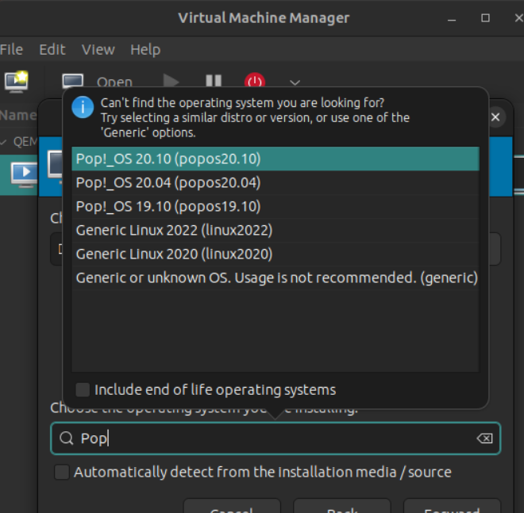Image resolution: width=524 pixels, height=513 pixels.
Task: Click the running VM icon in the list
Action: (24, 171)
